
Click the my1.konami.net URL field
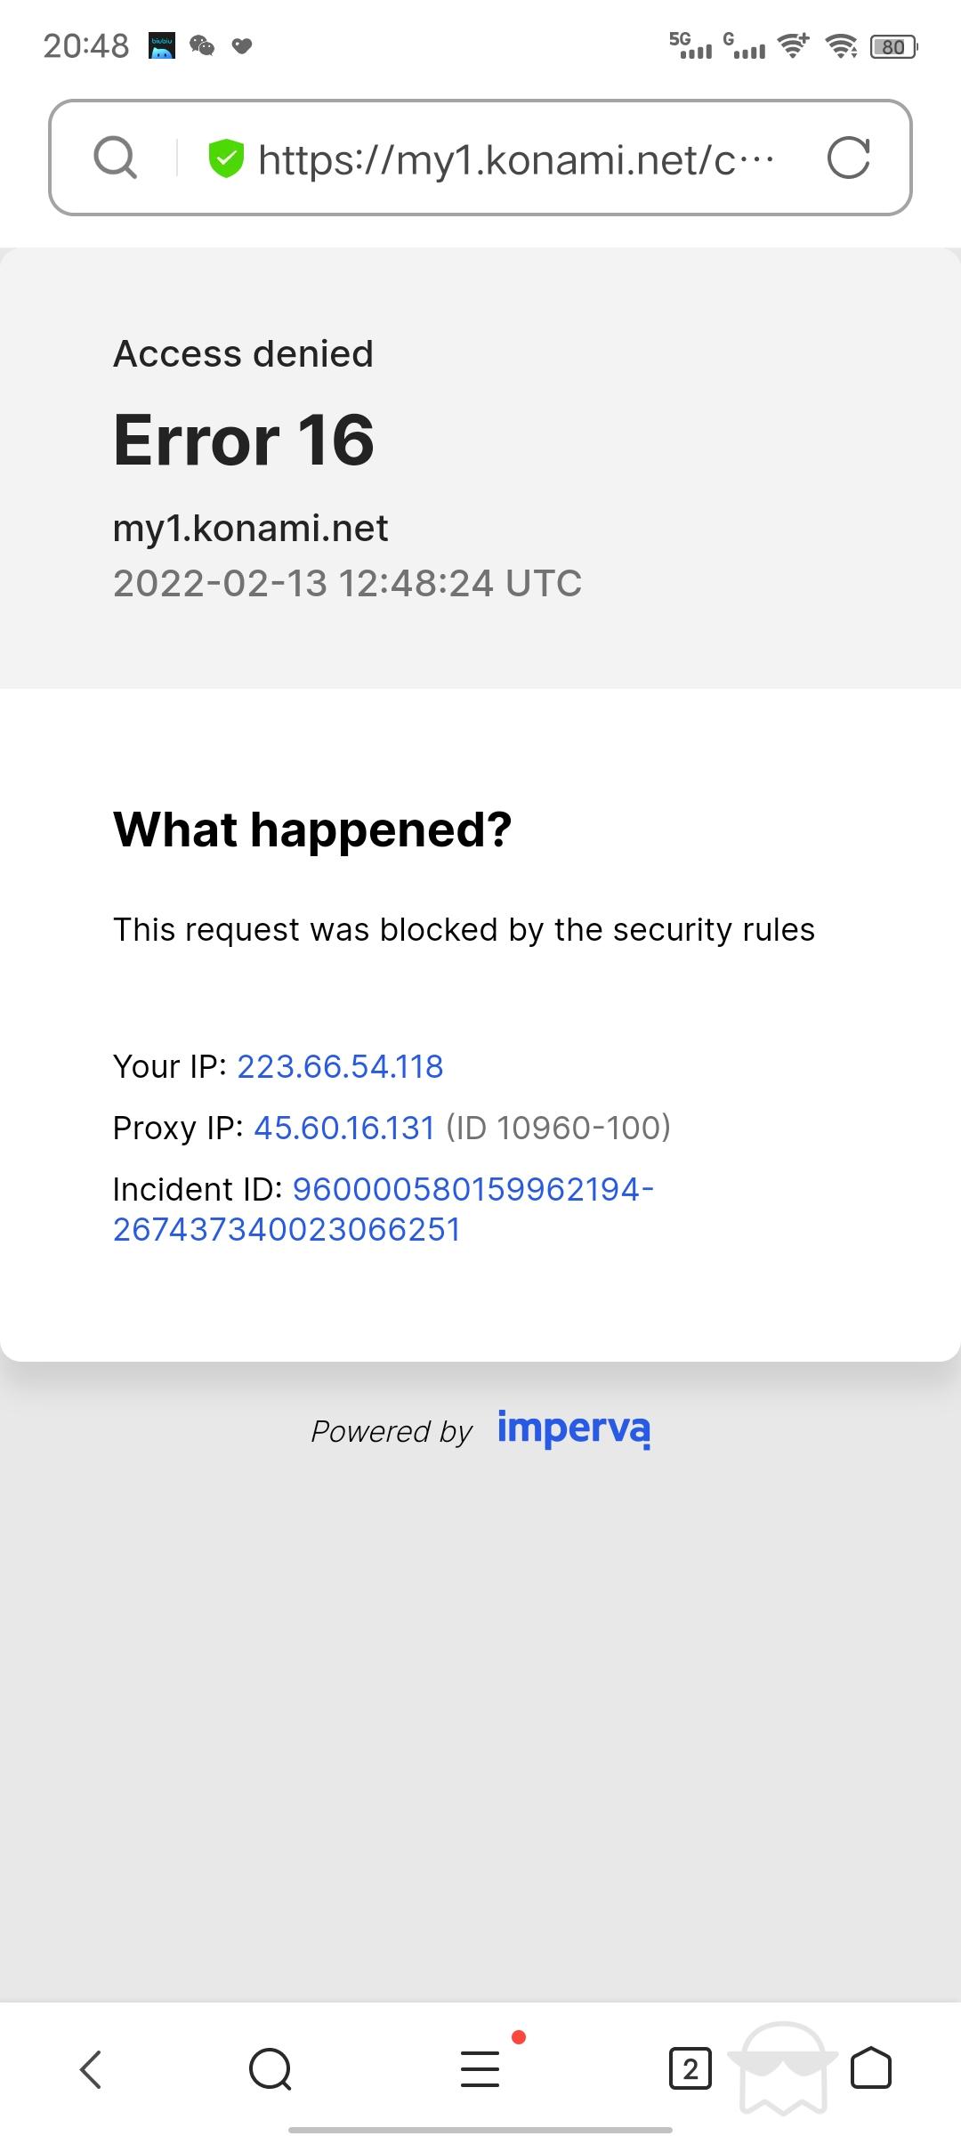pos(516,159)
